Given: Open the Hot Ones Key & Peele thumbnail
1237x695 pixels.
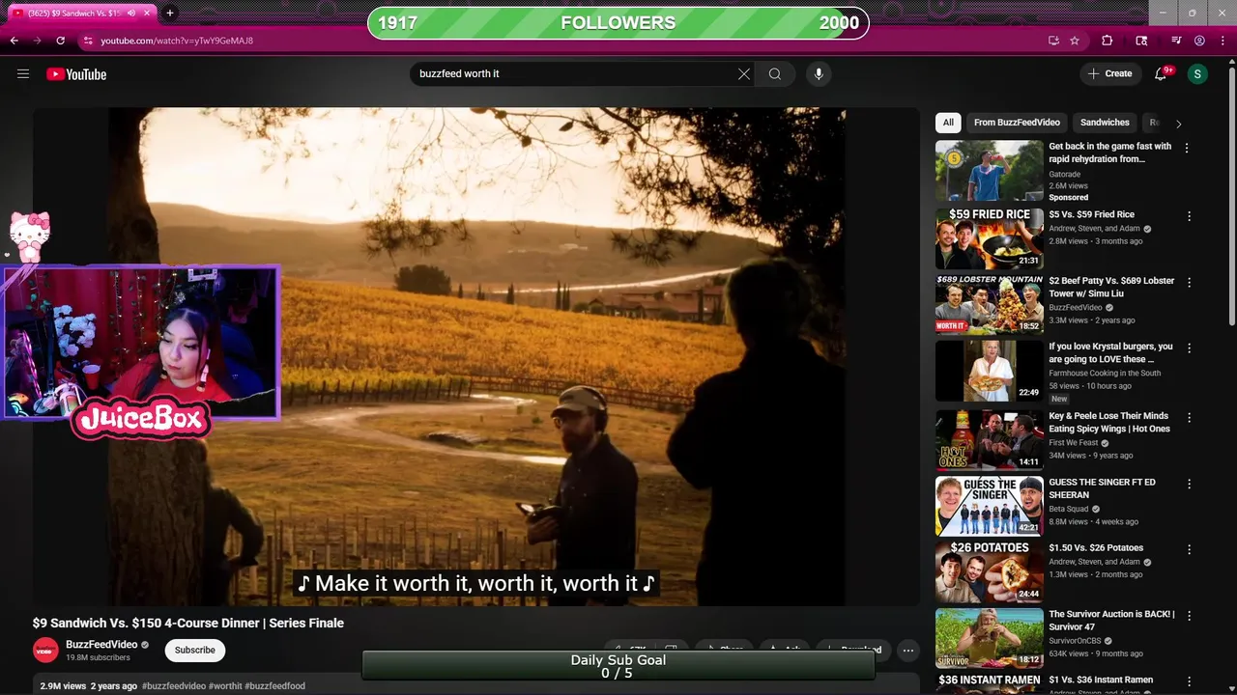Looking at the screenshot, I should tap(990, 439).
